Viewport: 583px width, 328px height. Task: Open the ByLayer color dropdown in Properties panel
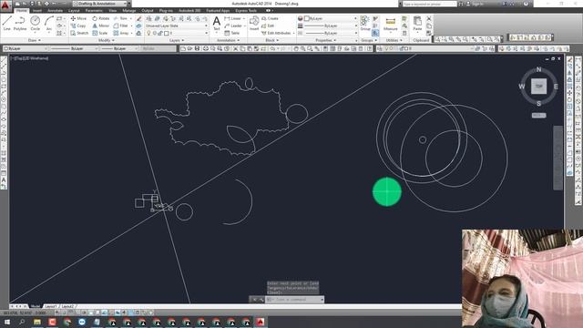click(331, 18)
